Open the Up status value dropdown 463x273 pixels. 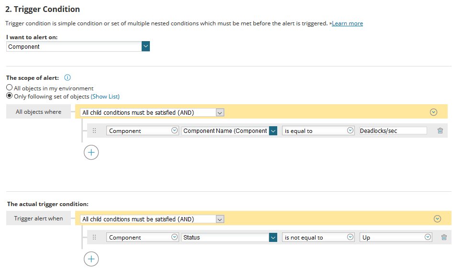(x=395, y=237)
